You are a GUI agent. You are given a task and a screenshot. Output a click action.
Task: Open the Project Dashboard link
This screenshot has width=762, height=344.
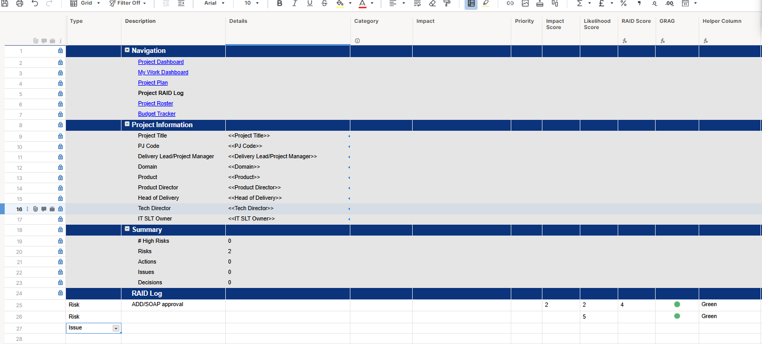161,62
